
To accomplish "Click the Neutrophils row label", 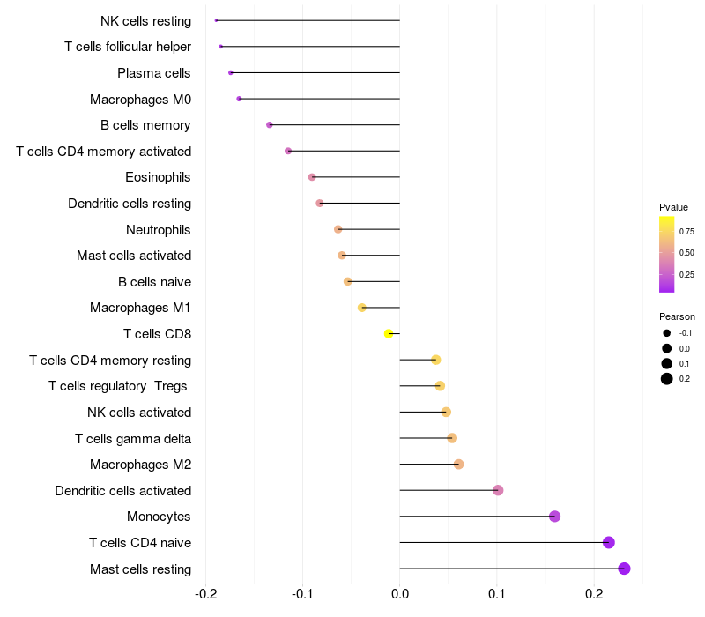I will [x=159, y=230].
